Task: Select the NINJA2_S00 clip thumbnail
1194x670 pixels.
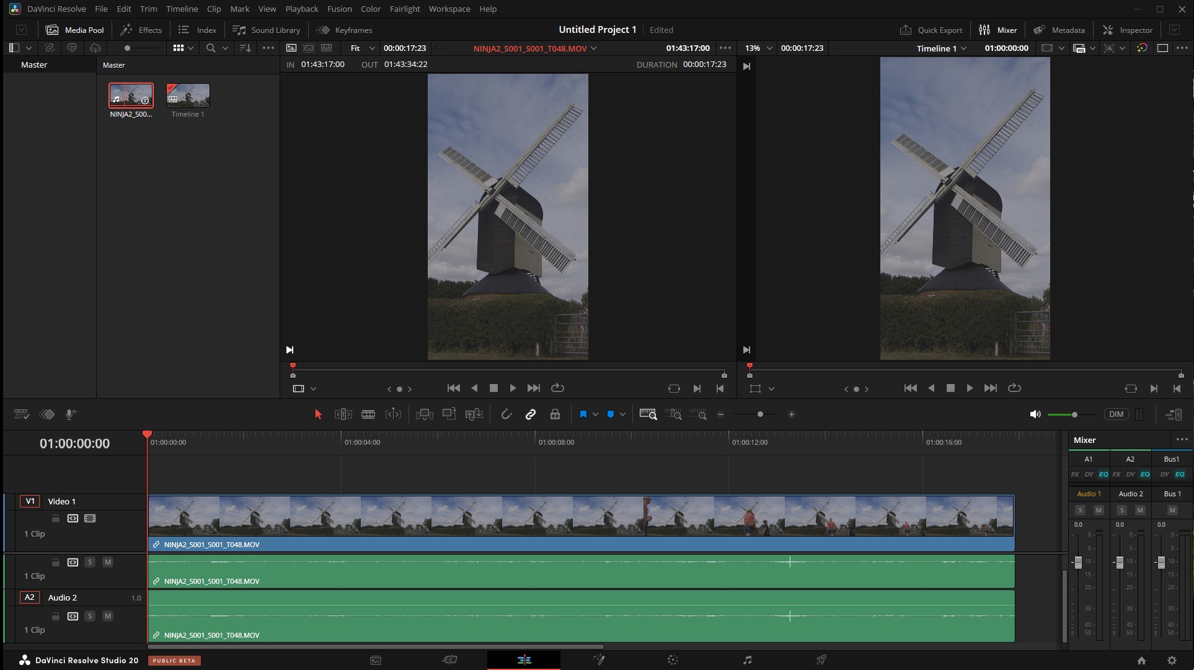Action: tap(131, 96)
